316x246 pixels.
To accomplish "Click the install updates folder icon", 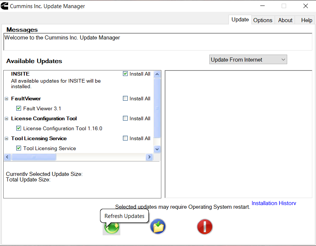I will pyautogui.click(x=158, y=227).
